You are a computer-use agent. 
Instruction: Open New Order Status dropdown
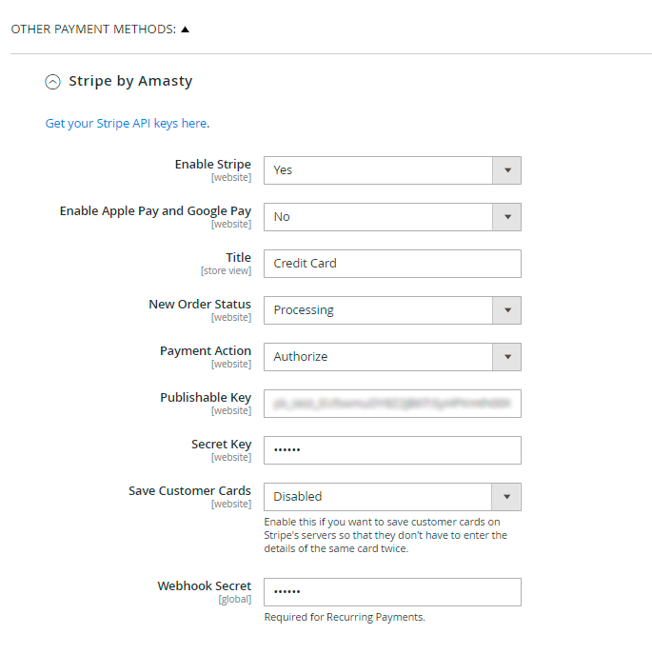[378, 310]
